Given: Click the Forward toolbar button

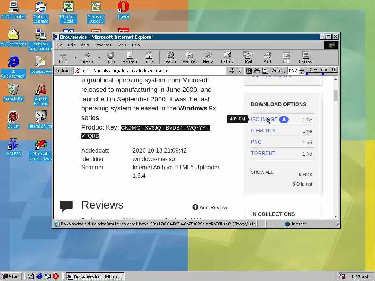Looking at the screenshot, I should (87, 57).
